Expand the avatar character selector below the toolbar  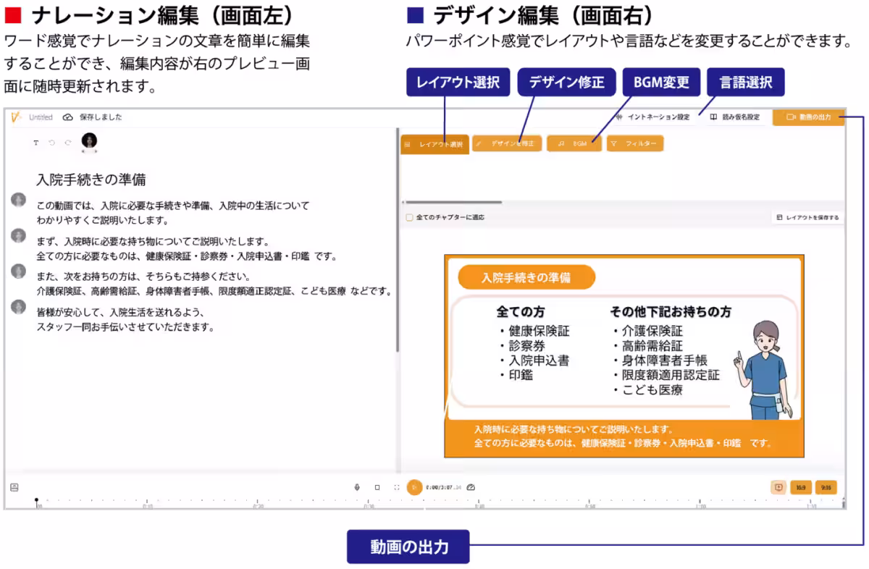click(90, 151)
